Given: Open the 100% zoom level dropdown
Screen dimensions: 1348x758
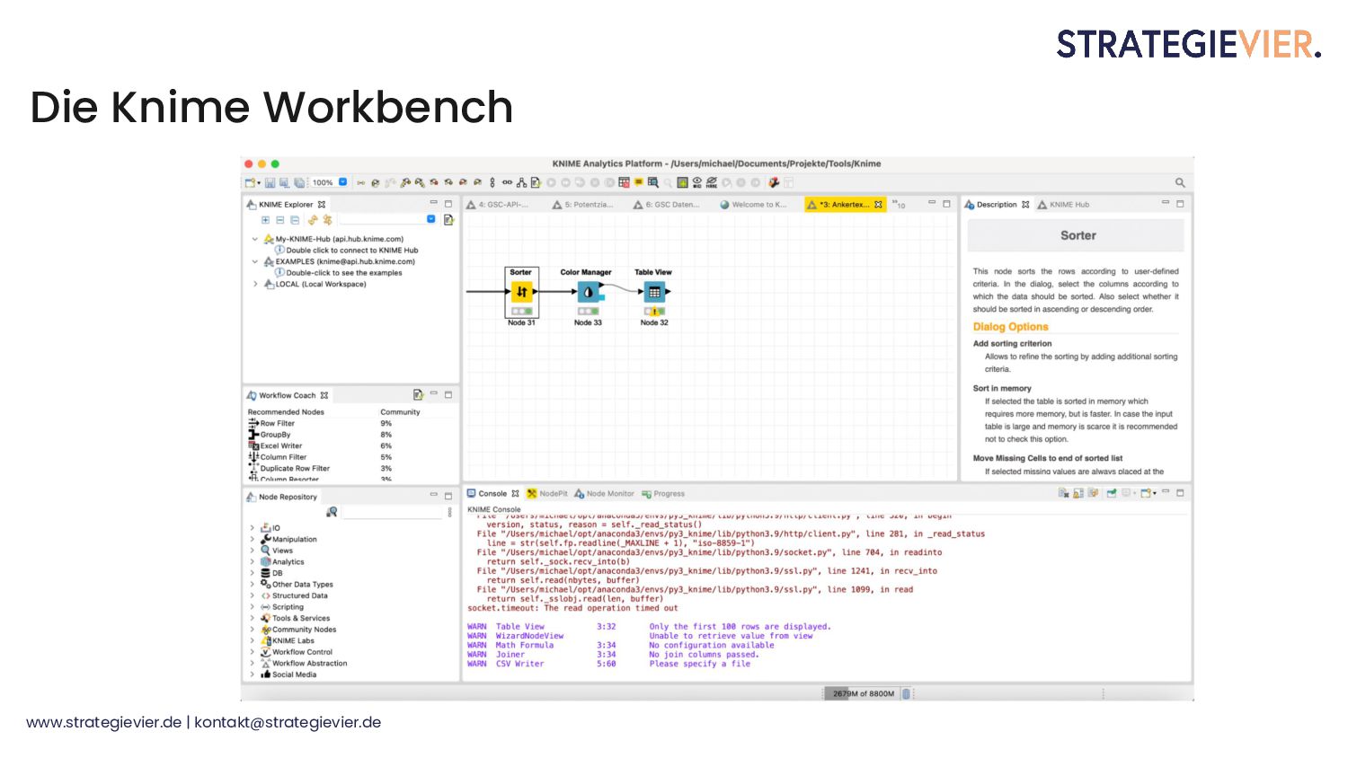Looking at the screenshot, I should click(342, 182).
